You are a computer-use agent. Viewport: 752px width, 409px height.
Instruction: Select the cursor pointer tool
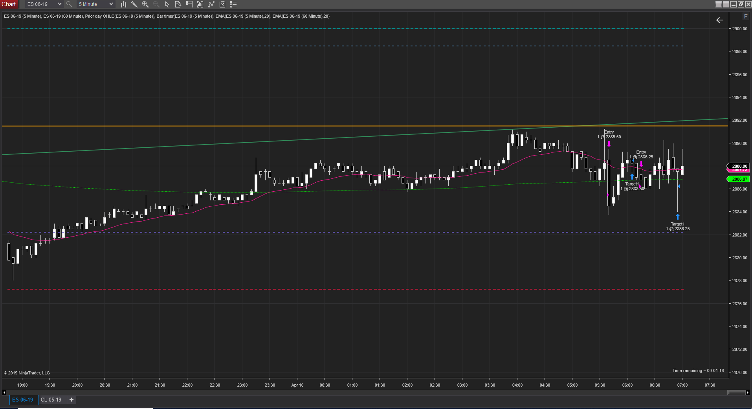click(167, 4)
